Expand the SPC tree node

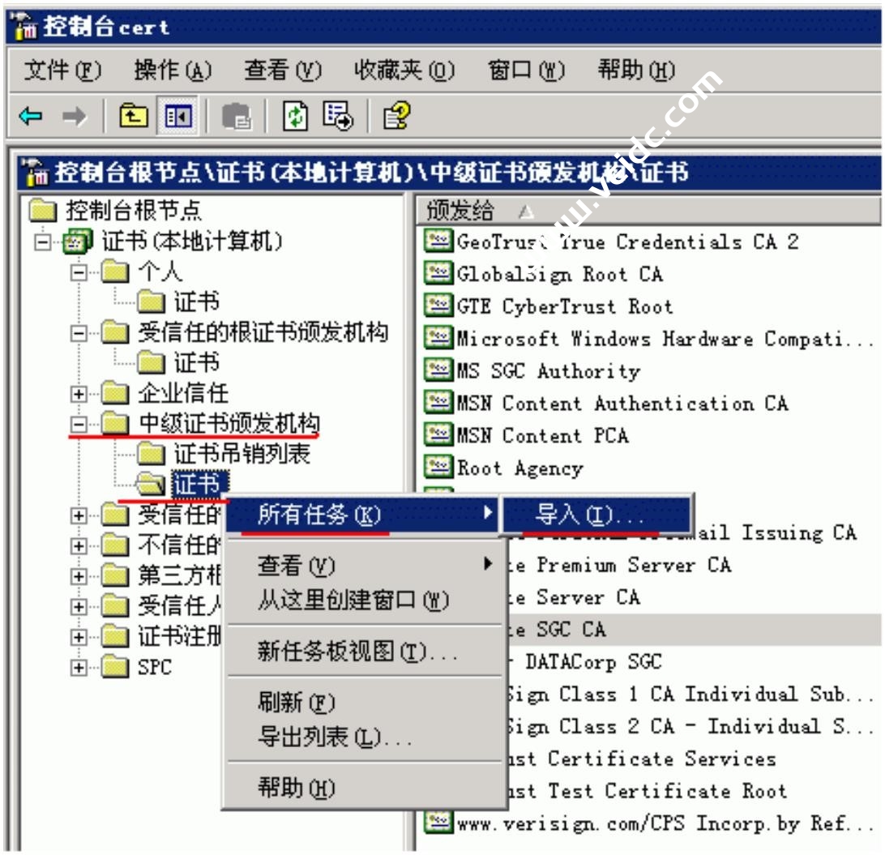79,668
